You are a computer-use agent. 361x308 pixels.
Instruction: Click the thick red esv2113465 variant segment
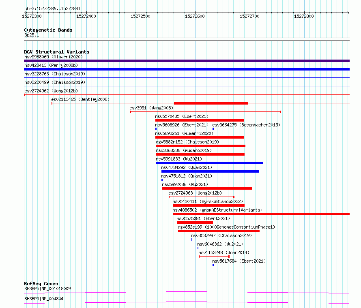[x=211, y=103]
